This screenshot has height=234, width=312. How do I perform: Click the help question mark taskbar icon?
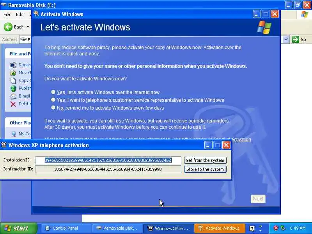tap(252, 229)
